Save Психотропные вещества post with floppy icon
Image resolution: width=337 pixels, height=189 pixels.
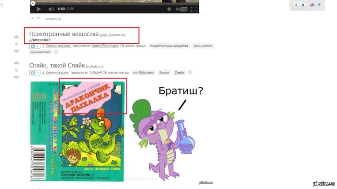(56, 52)
